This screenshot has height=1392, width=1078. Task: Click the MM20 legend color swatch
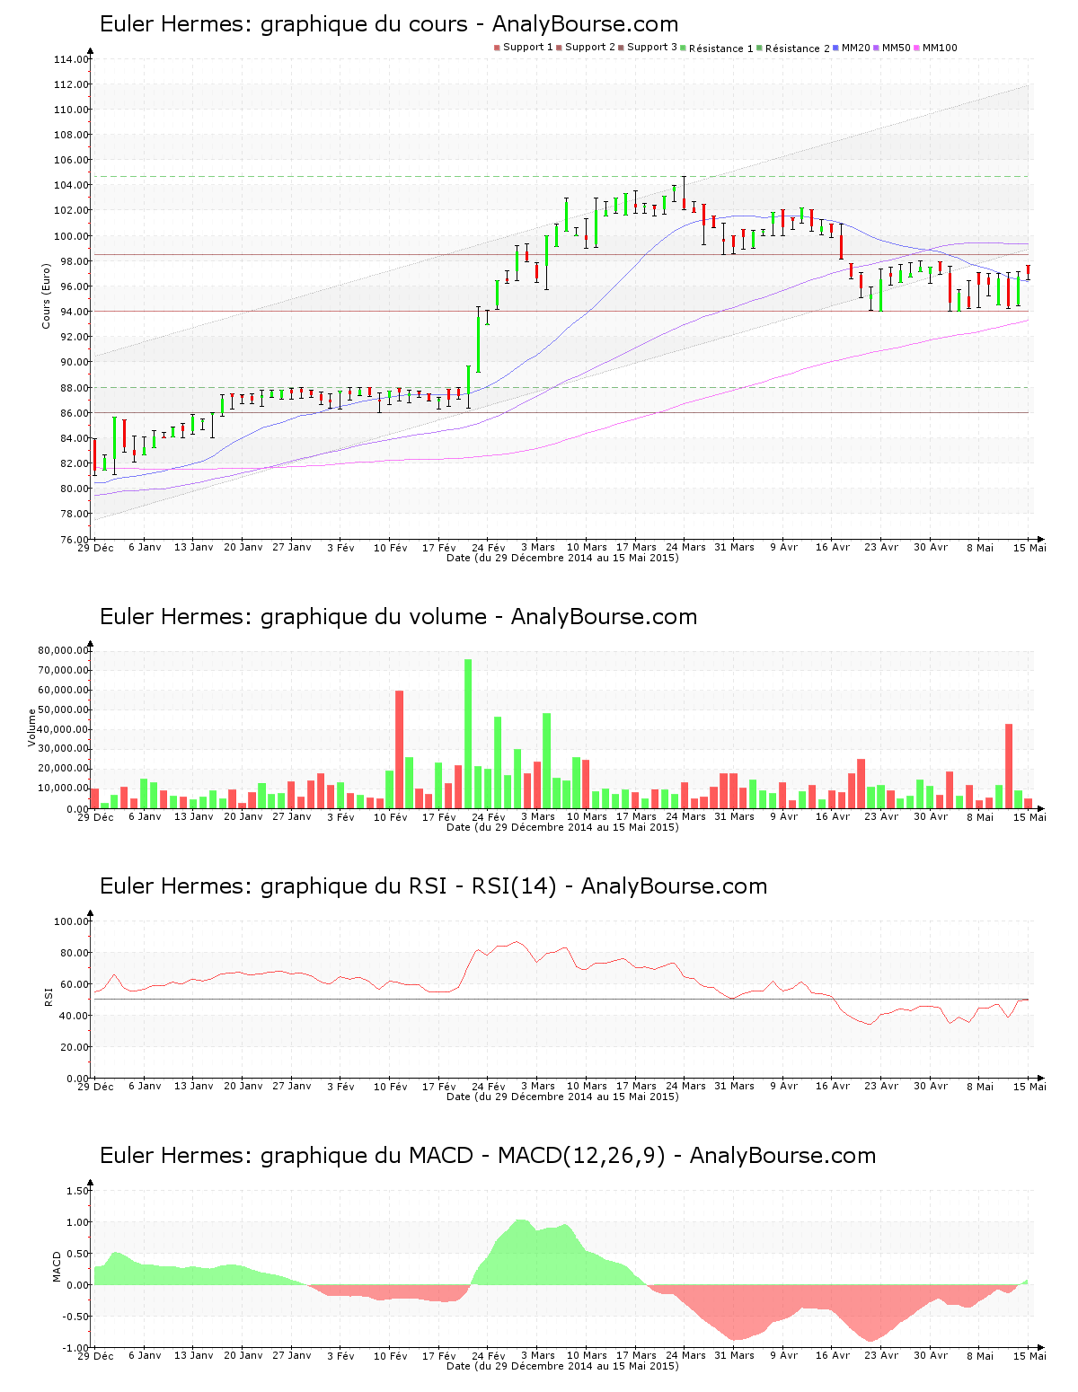pos(836,48)
